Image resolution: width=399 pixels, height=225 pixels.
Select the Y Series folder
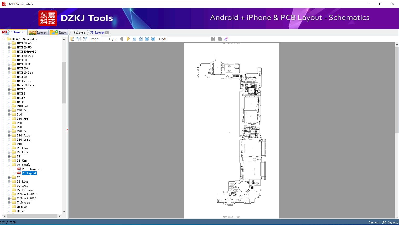24,202
